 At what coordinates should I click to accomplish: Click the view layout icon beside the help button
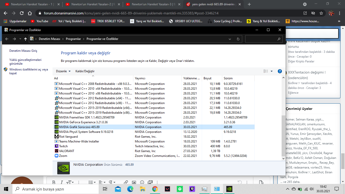(266, 71)
